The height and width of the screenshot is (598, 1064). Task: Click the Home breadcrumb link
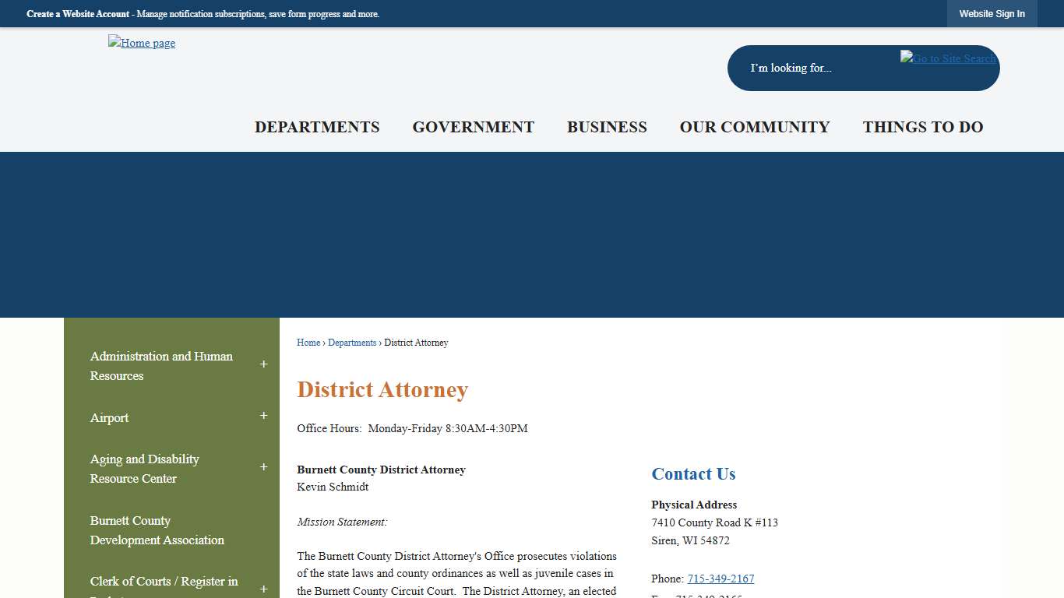point(308,343)
